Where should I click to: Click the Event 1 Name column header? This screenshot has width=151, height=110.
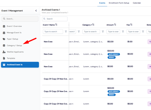click(x=49, y=25)
